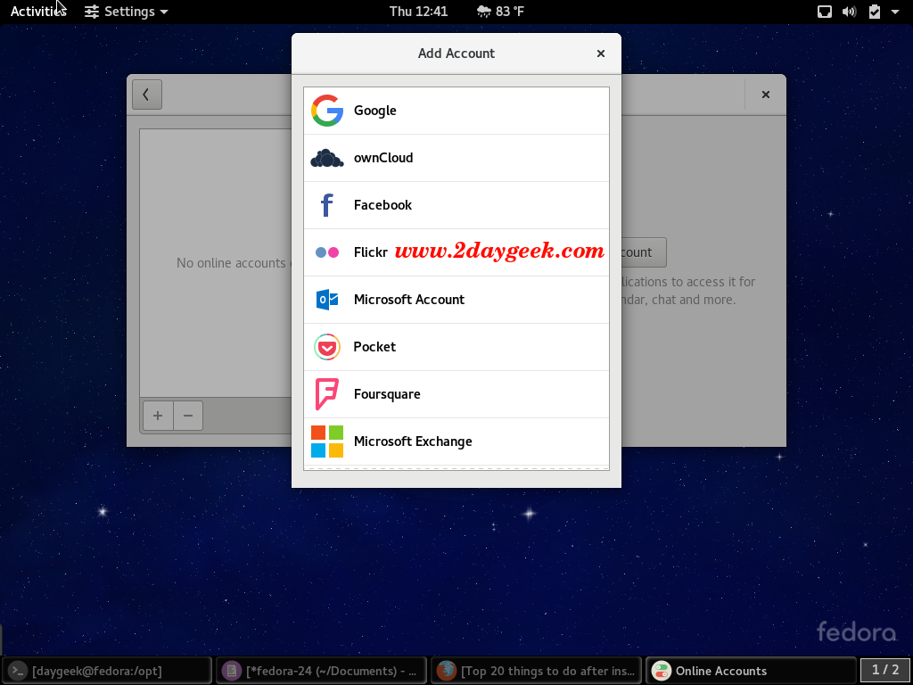Click the volume speaker icon in top bar
This screenshot has width=913, height=685.
(850, 12)
